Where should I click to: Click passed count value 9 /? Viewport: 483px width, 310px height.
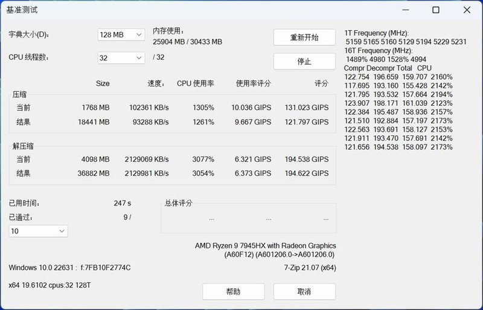[127, 217]
